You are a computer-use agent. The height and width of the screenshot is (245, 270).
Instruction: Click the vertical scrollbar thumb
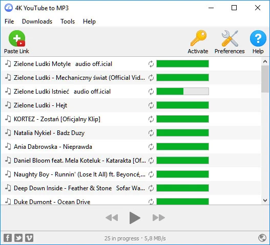265,79
